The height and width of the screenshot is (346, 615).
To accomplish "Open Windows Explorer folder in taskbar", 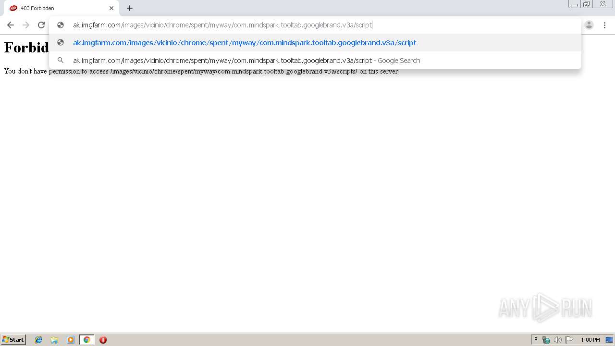I will [x=54, y=340].
